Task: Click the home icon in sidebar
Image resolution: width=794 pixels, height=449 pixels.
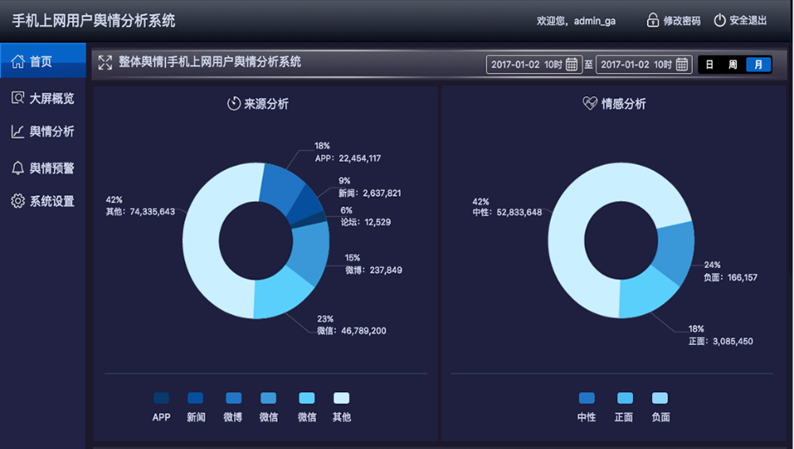Action: tap(18, 61)
